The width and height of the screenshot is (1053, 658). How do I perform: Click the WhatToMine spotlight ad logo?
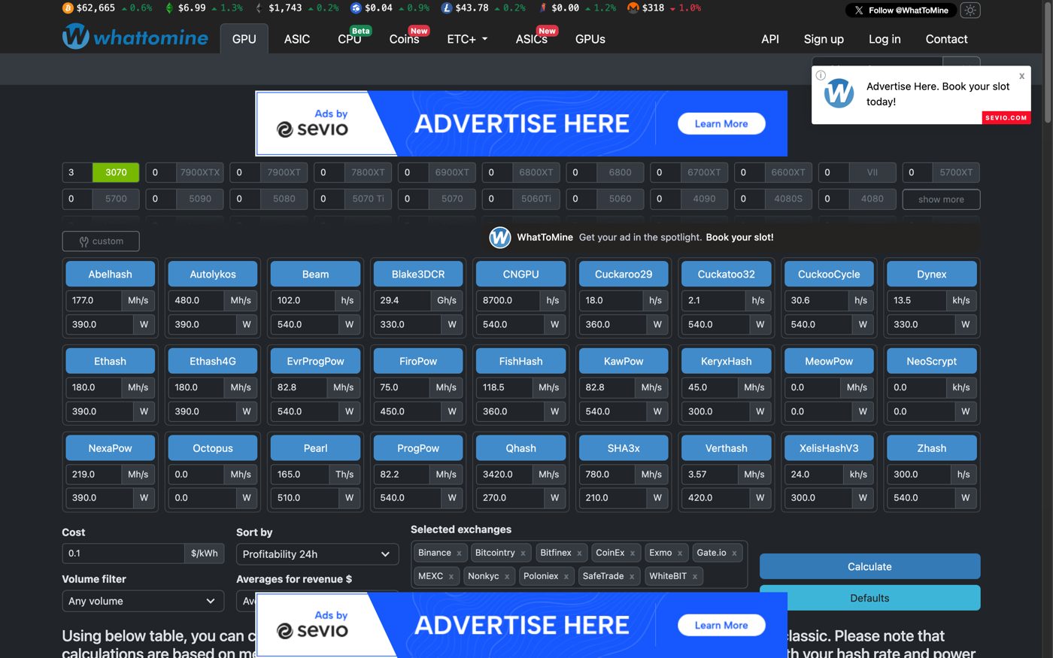(500, 237)
